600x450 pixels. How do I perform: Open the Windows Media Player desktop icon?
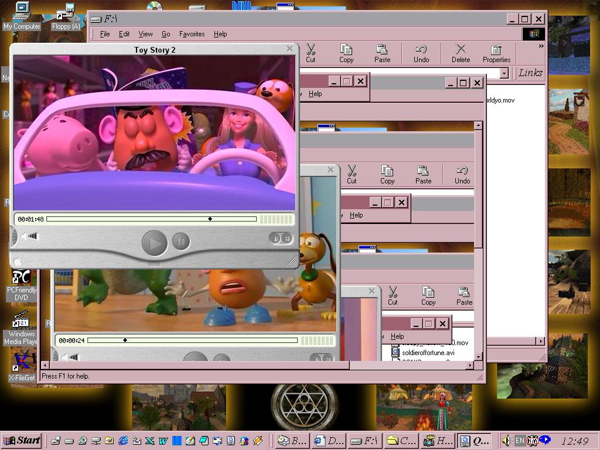(x=22, y=328)
